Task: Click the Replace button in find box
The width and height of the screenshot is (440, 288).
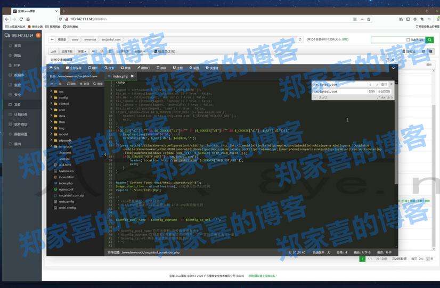Action: [371, 92]
